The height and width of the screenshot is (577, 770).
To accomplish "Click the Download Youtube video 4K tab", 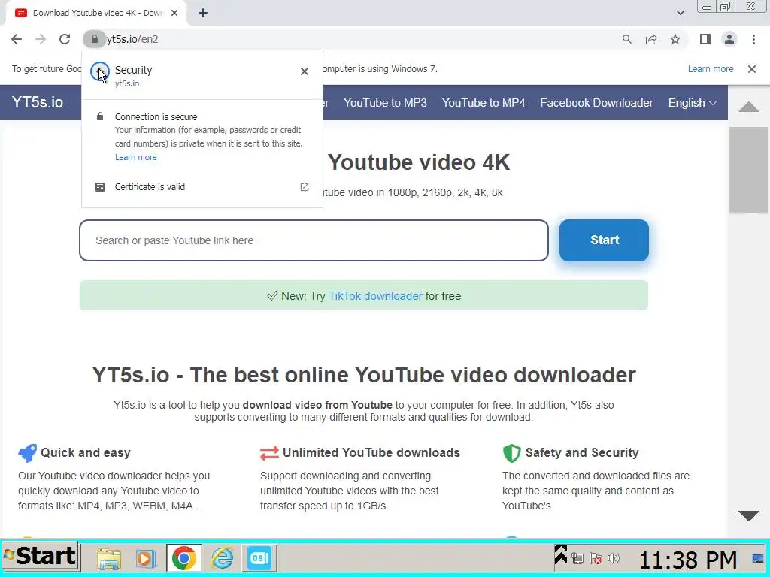I will tap(97, 14).
